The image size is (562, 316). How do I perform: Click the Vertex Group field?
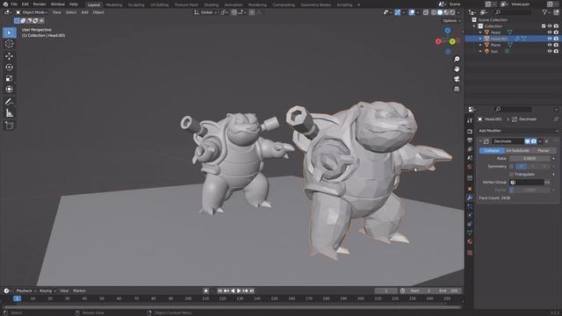point(527,183)
